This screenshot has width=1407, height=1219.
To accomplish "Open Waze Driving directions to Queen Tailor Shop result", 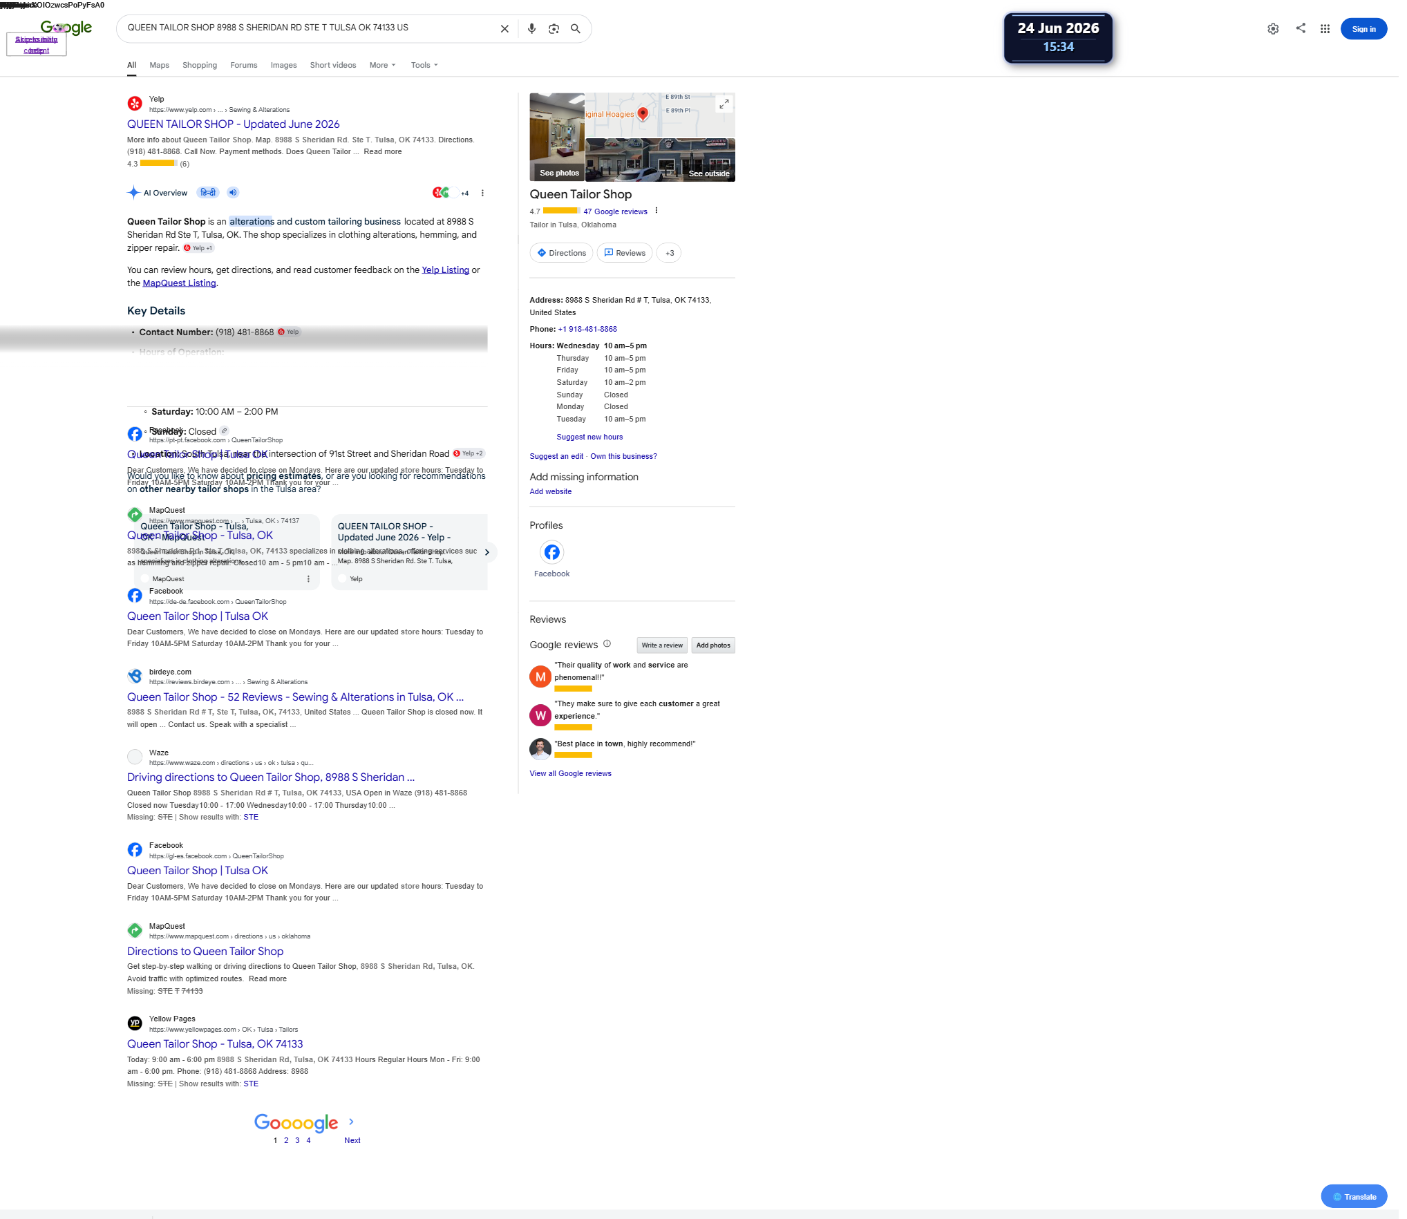I will pos(271,777).
